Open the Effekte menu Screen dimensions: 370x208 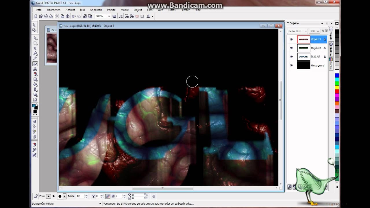[x=111, y=10]
